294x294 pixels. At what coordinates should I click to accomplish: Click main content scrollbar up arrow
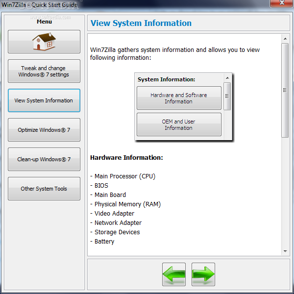tap(285, 39)
